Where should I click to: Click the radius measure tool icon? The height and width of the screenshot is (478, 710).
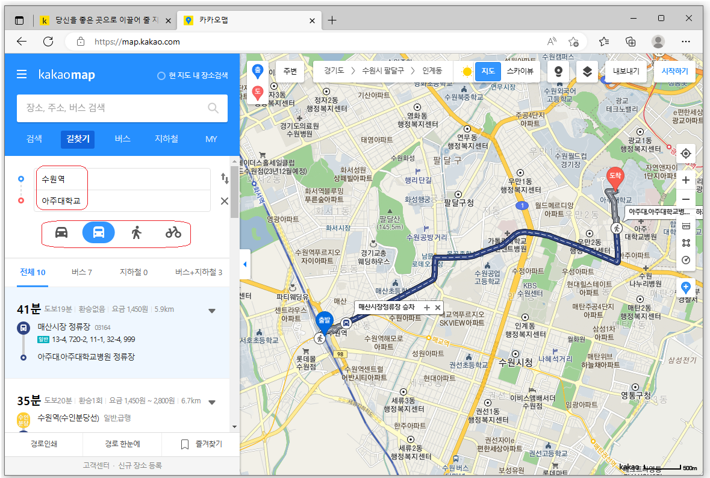pos(686,260)
